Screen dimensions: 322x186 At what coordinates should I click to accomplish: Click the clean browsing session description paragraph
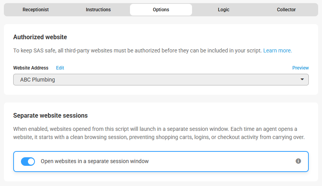click(155, 133)
